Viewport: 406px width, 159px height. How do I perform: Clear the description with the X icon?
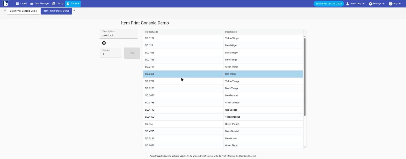[104, 43]
